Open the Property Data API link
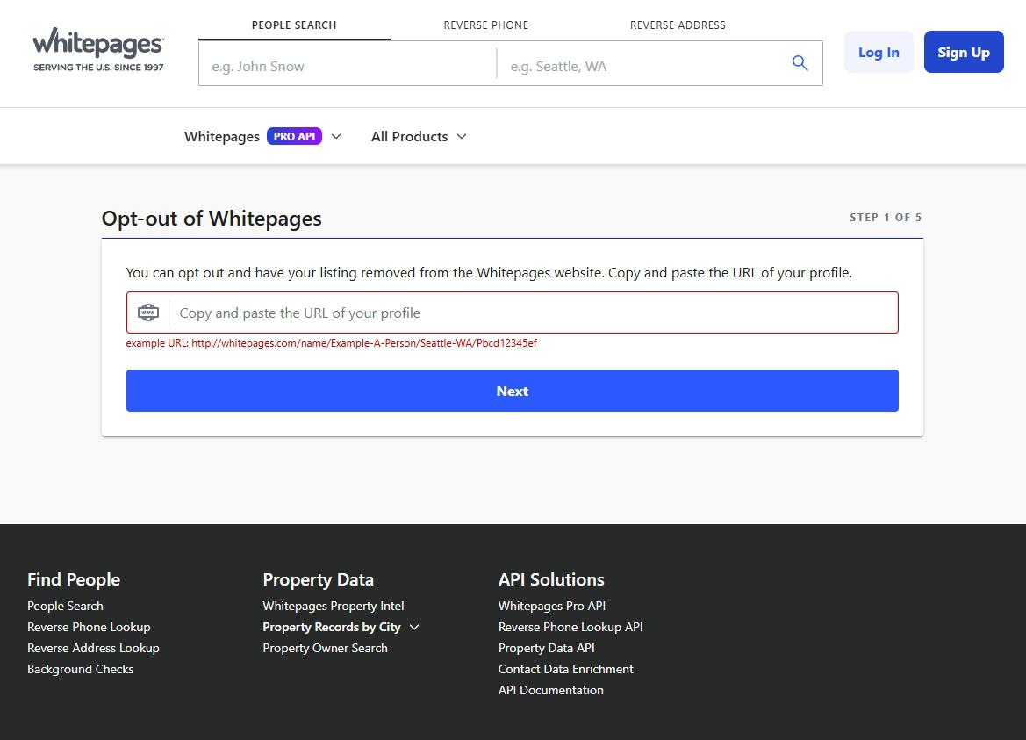This screenshot has height=740, width=1026. point(547,648)
